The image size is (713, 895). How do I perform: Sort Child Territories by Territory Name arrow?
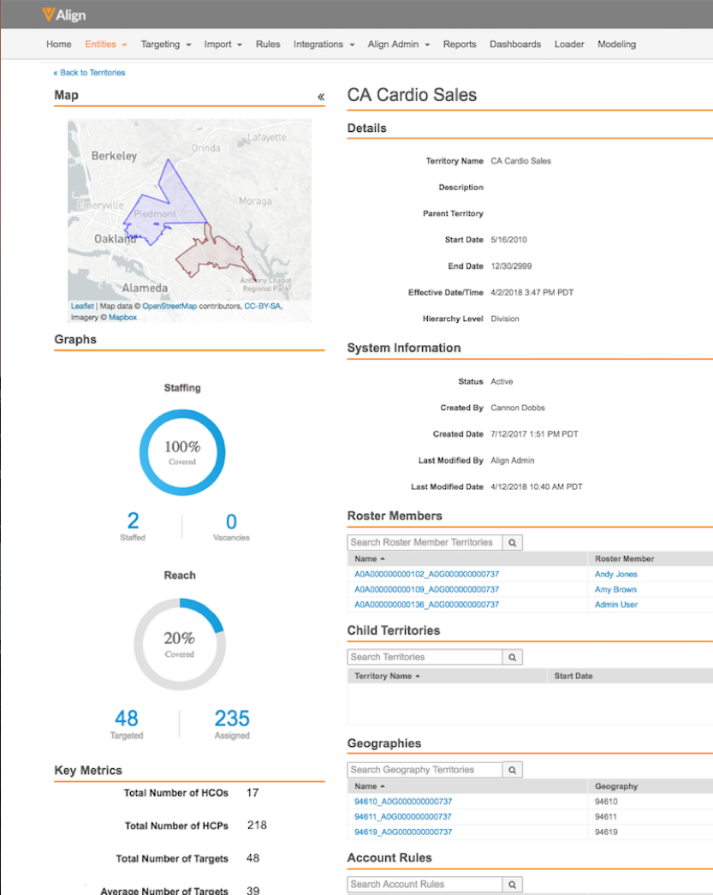click(x=418, y=676)
